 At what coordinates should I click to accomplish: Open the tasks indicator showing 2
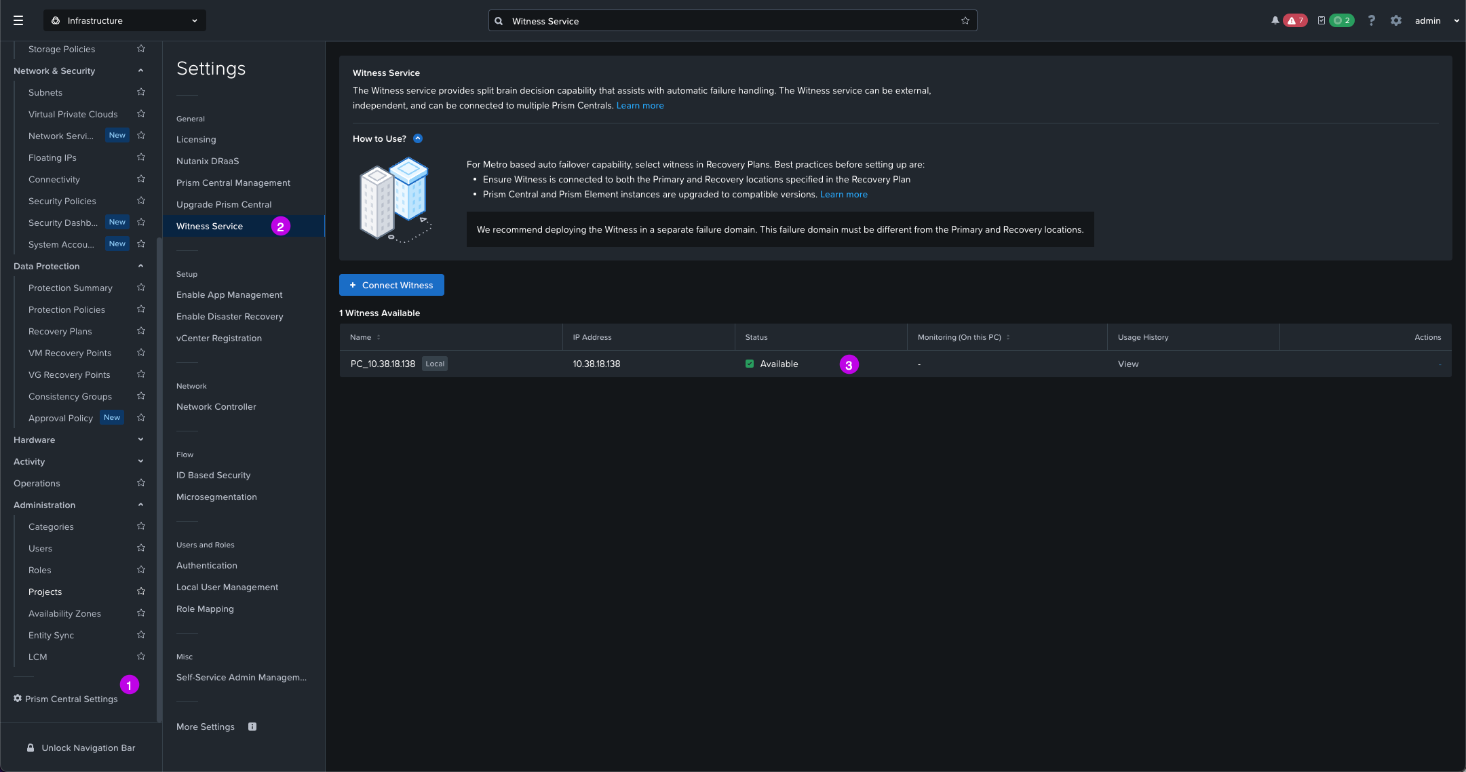coord(1335,20)
